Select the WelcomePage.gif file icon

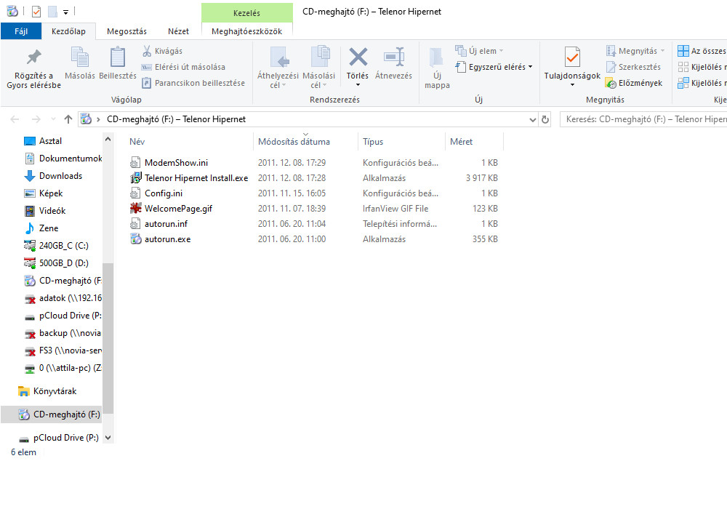click(135, 208)
